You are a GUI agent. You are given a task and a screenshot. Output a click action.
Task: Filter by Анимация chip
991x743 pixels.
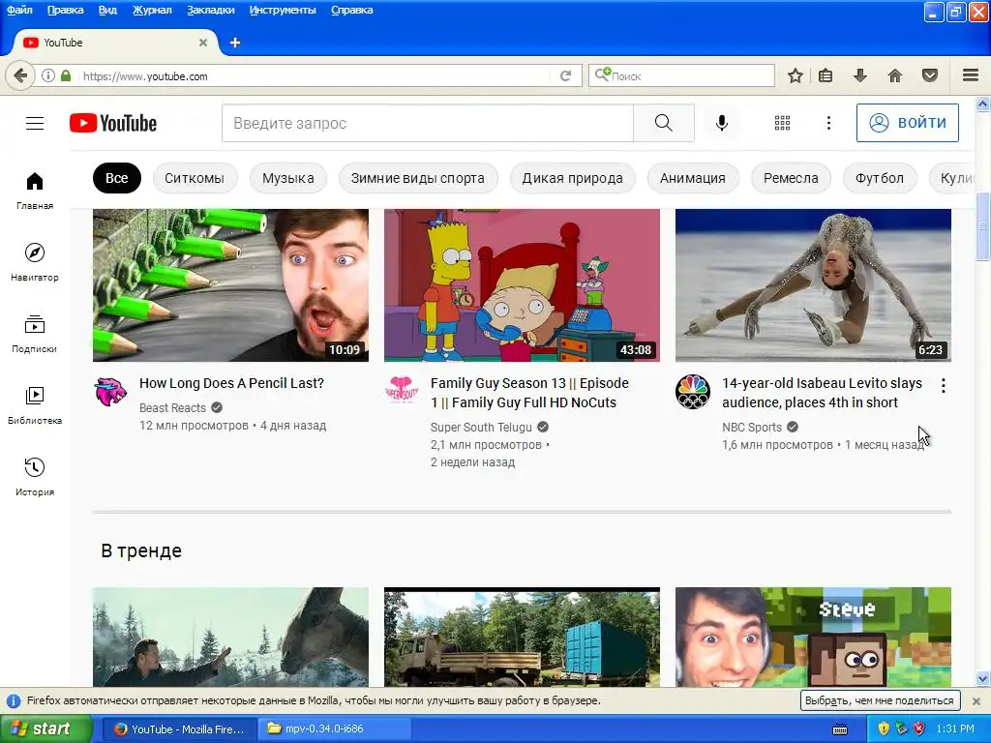[x=693, y=178]
